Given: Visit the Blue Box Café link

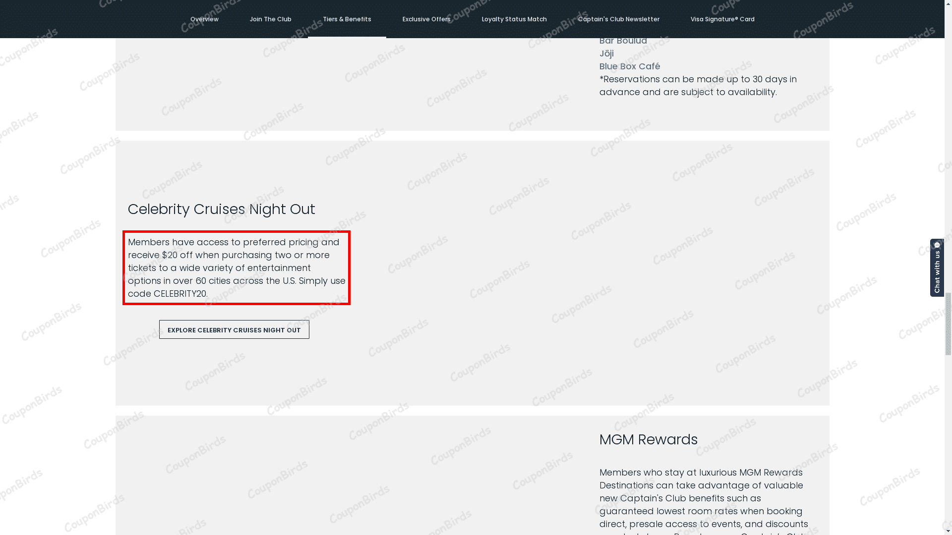Looking at the screenshot, I should [x=629, y=66].
